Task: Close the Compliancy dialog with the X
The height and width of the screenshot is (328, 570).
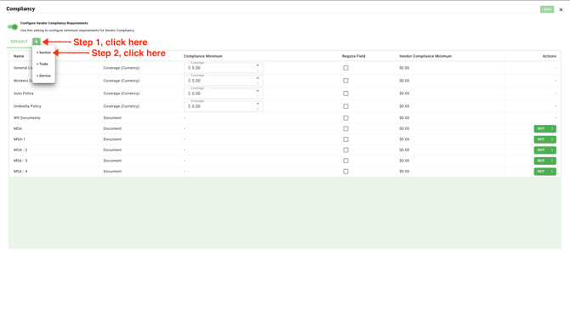Action: (561, 10)
